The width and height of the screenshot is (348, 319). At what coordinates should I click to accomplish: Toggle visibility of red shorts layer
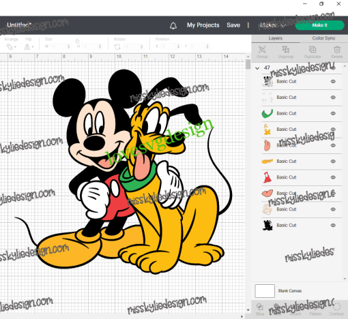point(333,177)
